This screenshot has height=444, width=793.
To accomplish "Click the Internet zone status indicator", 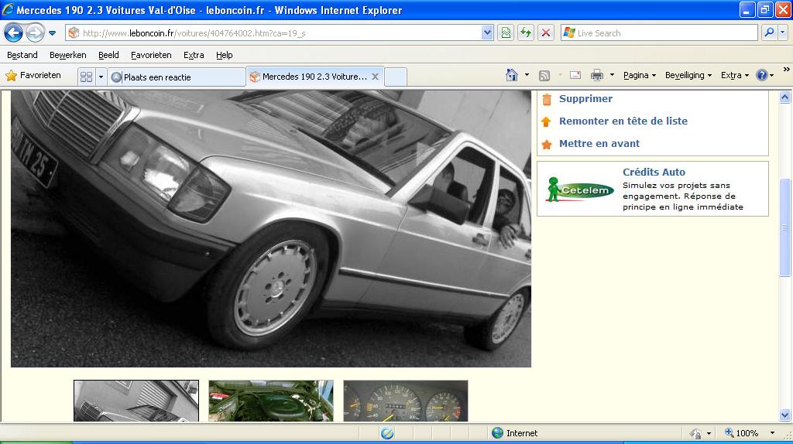I will click(x=516, y=433).
